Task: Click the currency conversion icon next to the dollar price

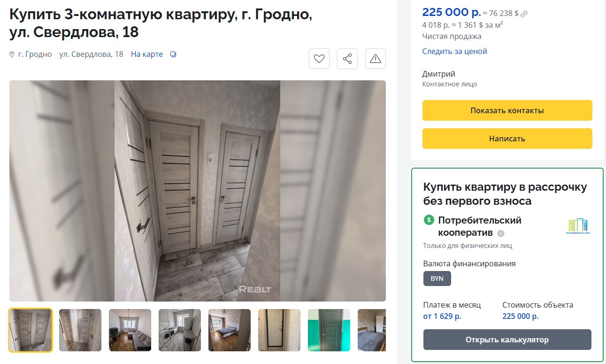Action: point(524,14)
